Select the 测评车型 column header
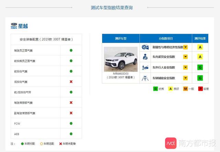Viewport: 220px width, 152px height. pos(121,39)
